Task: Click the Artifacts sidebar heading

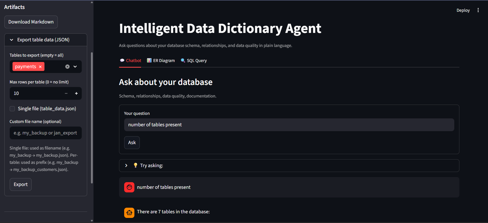Action: (x=15, y=7)
